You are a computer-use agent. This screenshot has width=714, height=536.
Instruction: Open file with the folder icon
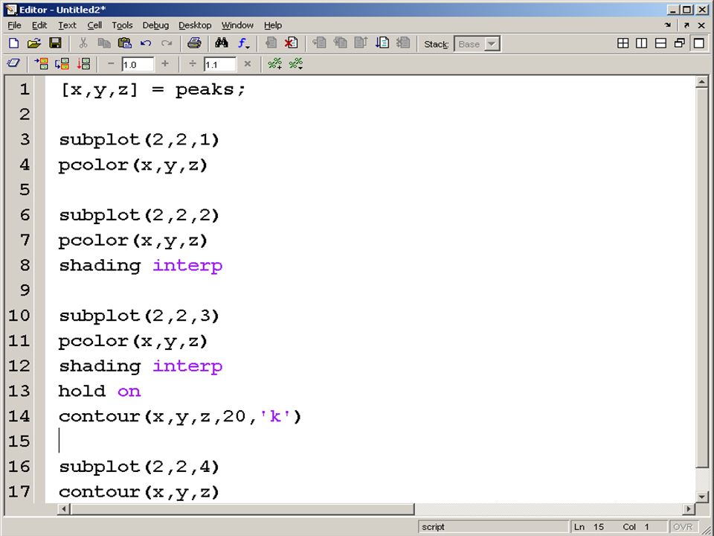[34, 43]
